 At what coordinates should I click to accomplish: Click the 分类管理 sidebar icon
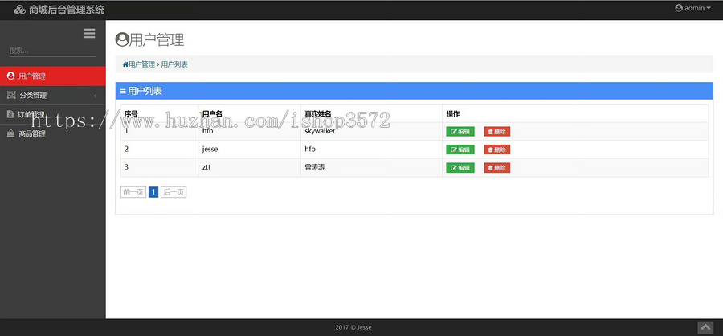[x=11, y=95]
